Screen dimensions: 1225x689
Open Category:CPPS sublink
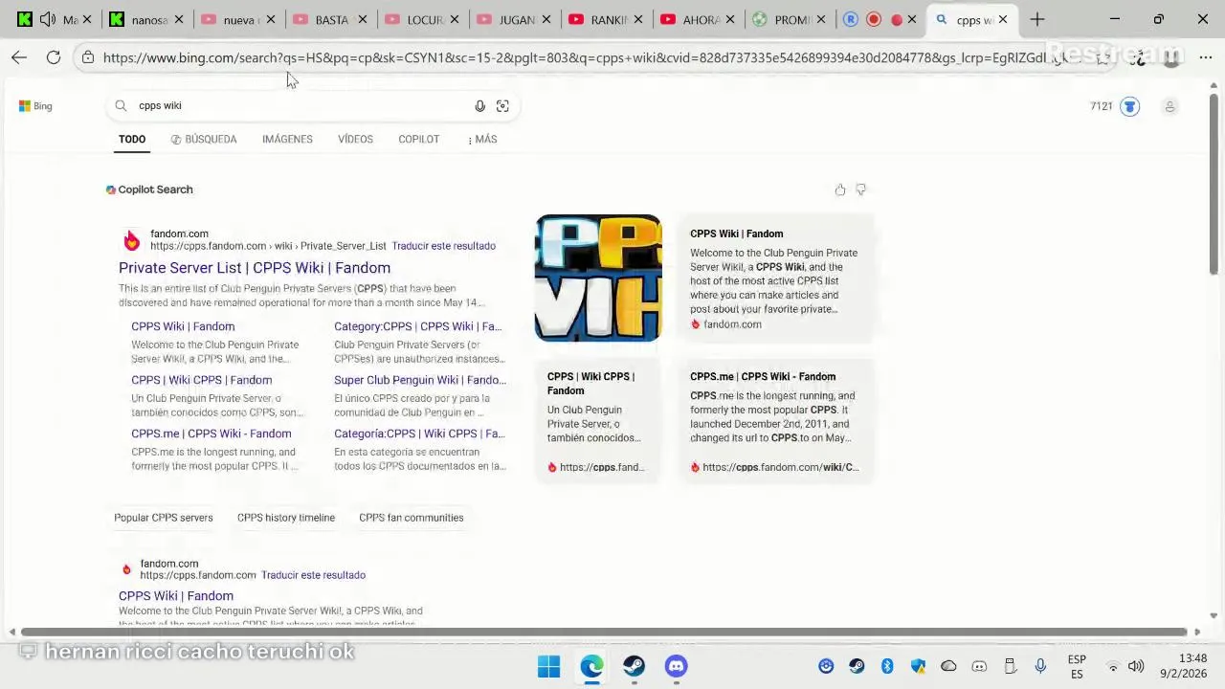click(417, 326)
